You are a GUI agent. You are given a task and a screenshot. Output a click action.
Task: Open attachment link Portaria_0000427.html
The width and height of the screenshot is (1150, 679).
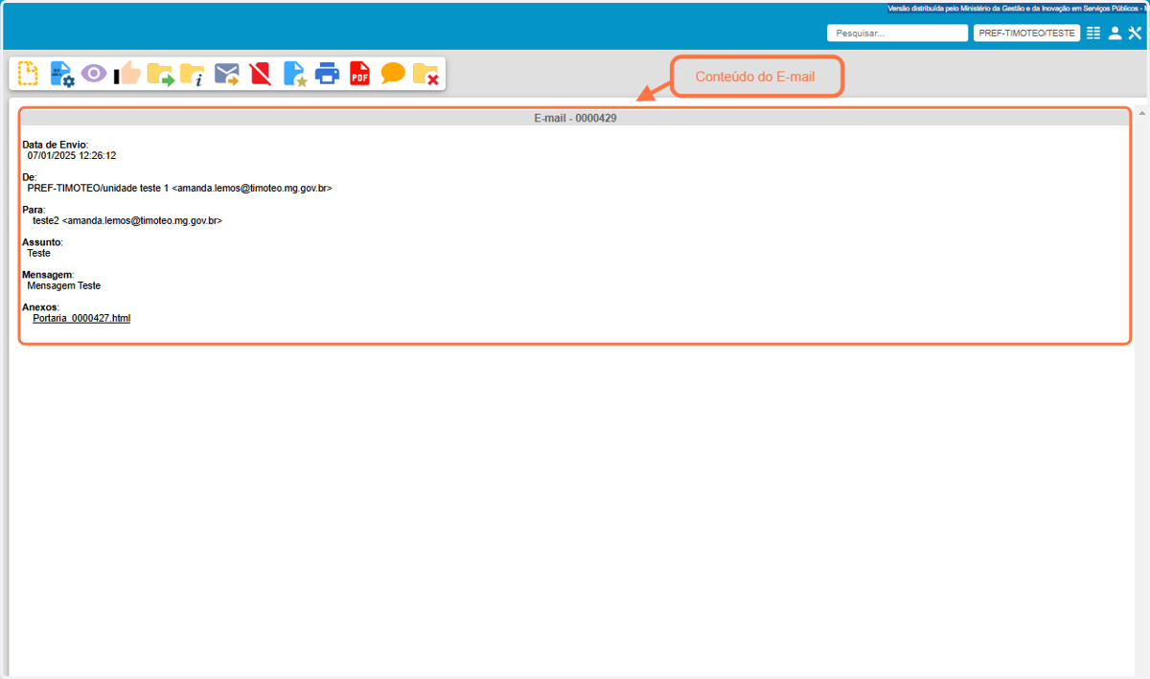pyautogui.click(x=81, y=318)
